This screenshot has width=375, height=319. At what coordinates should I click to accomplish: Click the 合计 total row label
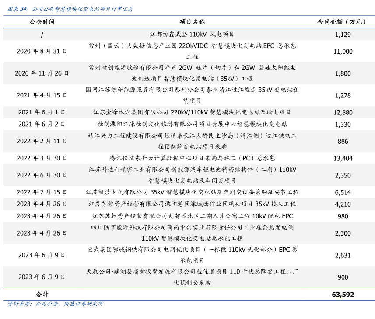(x=42, y=295)
